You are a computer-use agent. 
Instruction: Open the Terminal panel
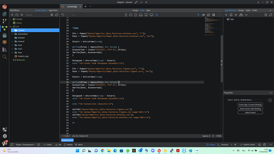pos(223,144)
